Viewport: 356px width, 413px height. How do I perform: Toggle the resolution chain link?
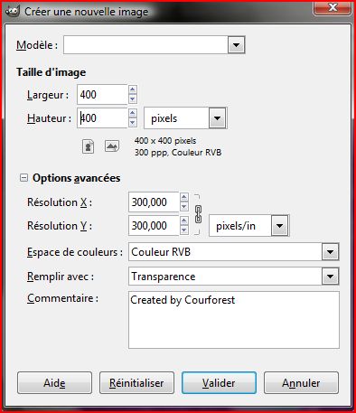pyautogui.click(x=198, y=214)
